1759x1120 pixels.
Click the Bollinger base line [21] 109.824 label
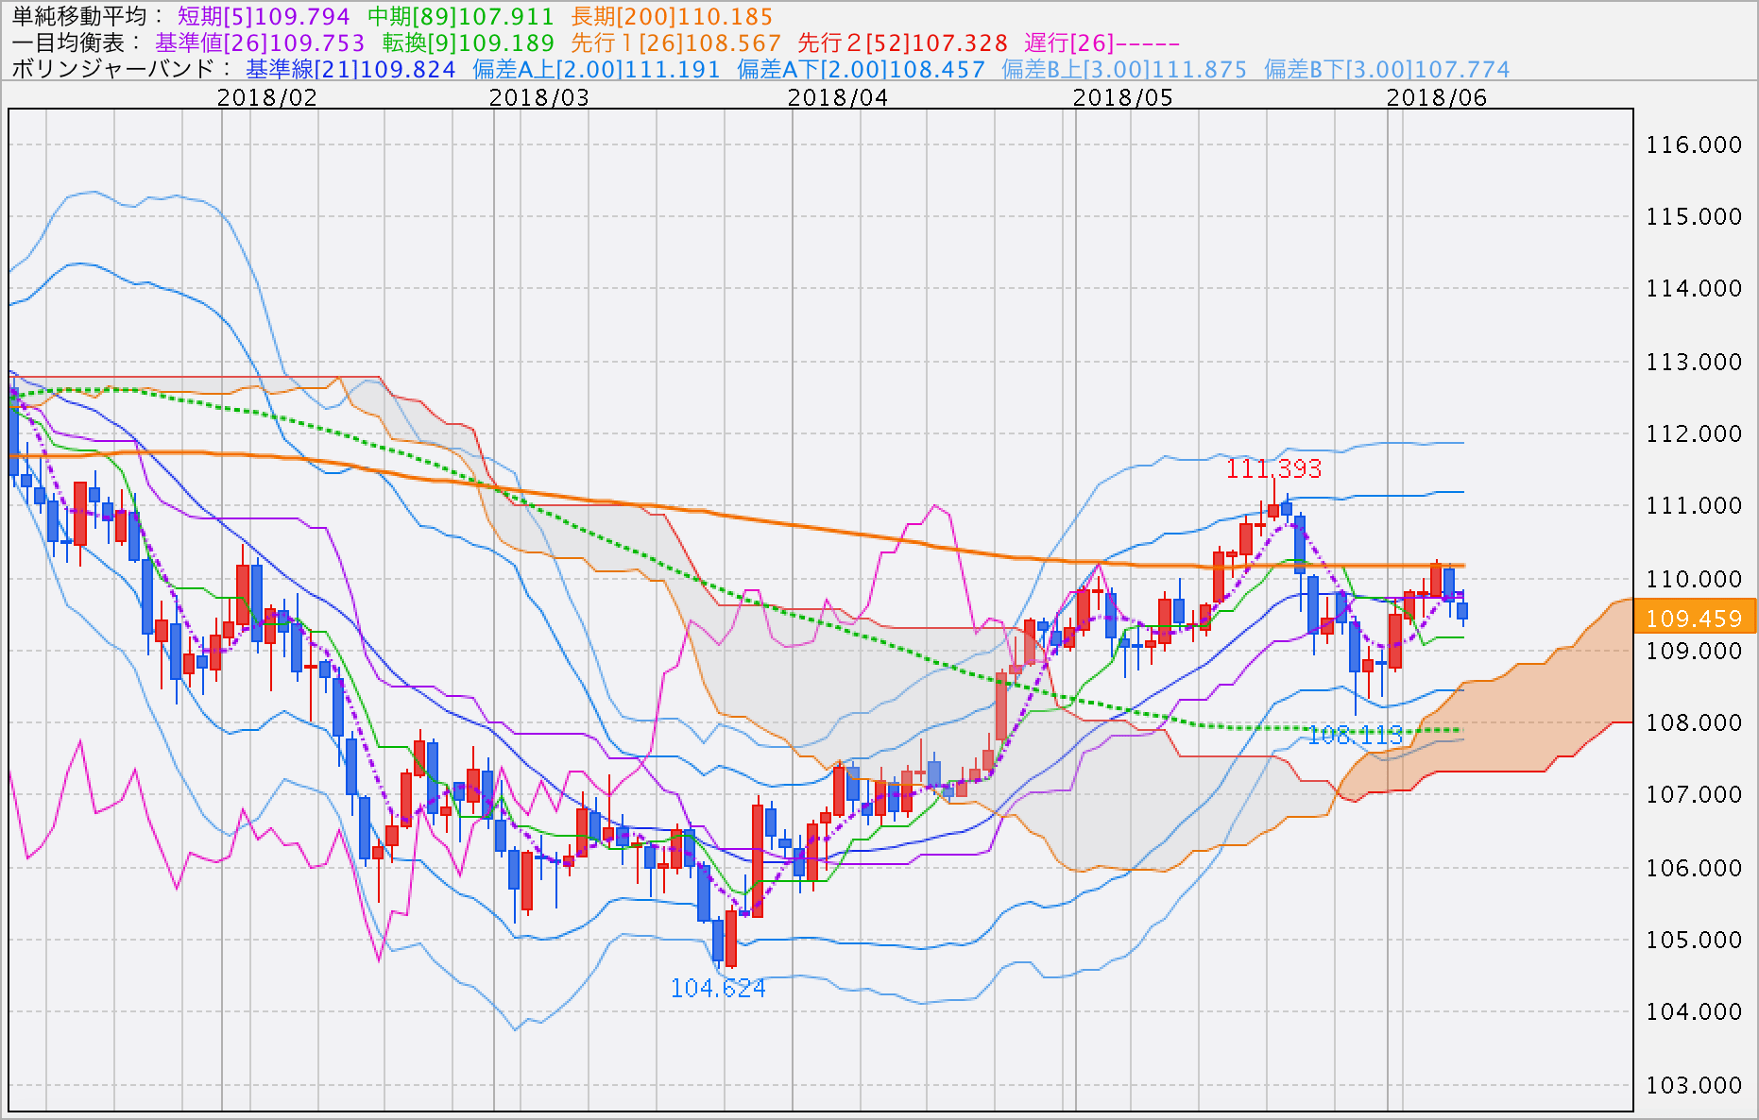point(350,70)
